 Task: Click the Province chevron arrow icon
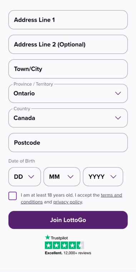click(118, 93)
